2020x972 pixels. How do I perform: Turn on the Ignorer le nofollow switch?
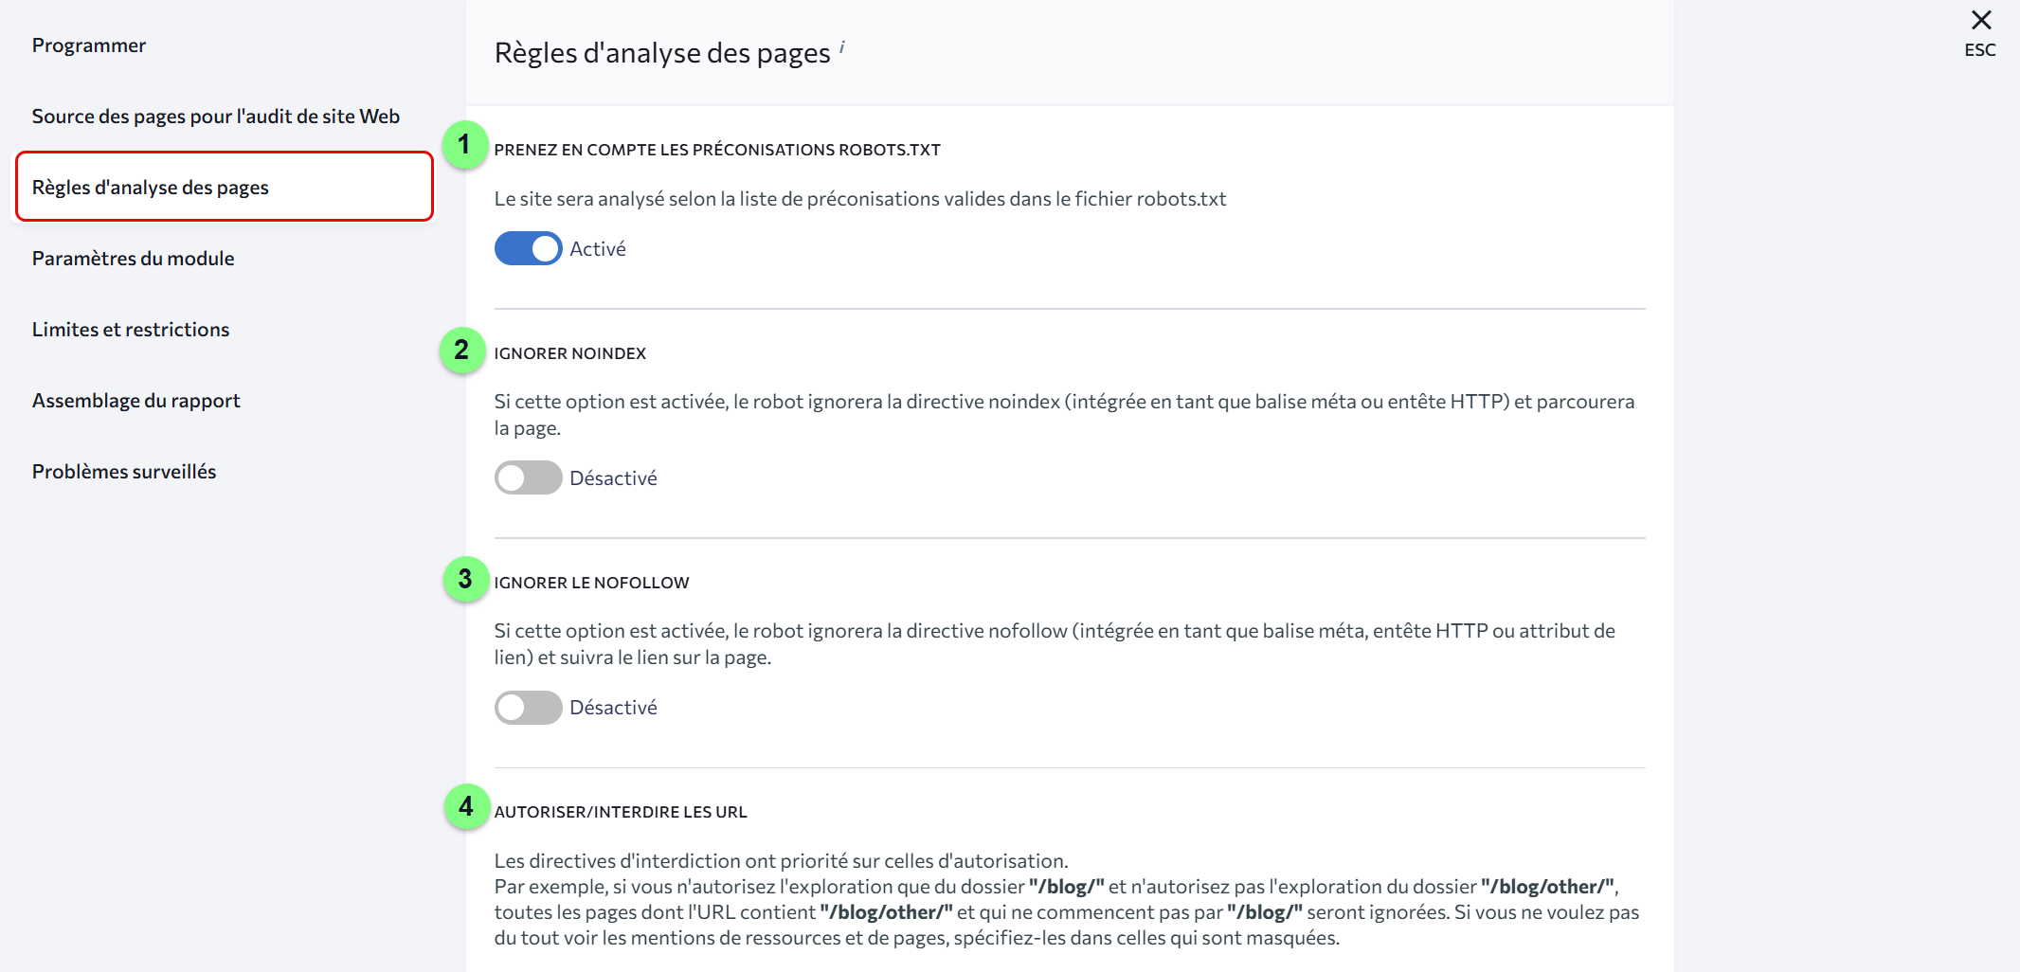[x=528, y=707]
